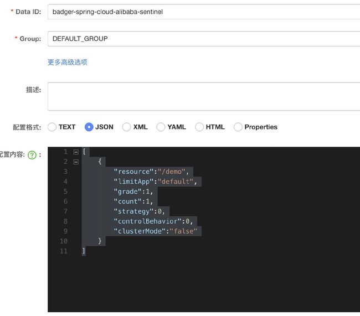Collapse the array fold icon on line 1
Image resolution: width=360 pixels, height=316 pixels.
(x=76, y=152)
